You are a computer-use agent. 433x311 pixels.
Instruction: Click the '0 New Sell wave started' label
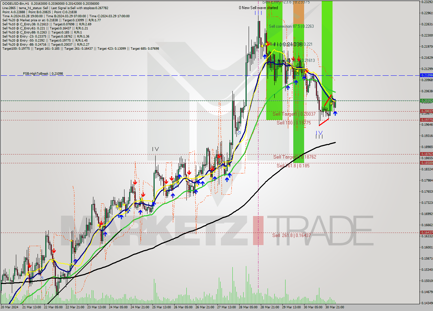pyautogui.click(x=258, y=7)
